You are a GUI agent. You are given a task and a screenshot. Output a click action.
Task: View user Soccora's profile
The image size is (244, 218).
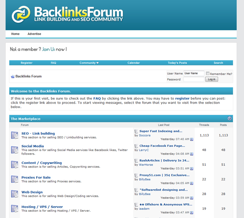point(145,135)
